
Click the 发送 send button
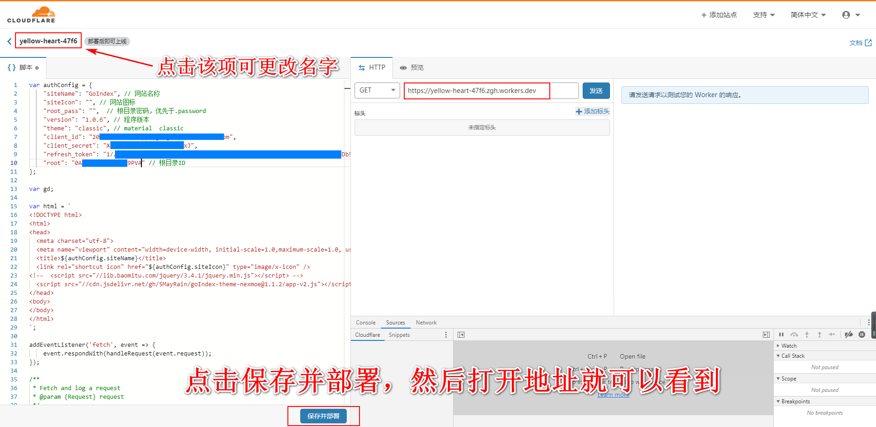tap(596, 91)
